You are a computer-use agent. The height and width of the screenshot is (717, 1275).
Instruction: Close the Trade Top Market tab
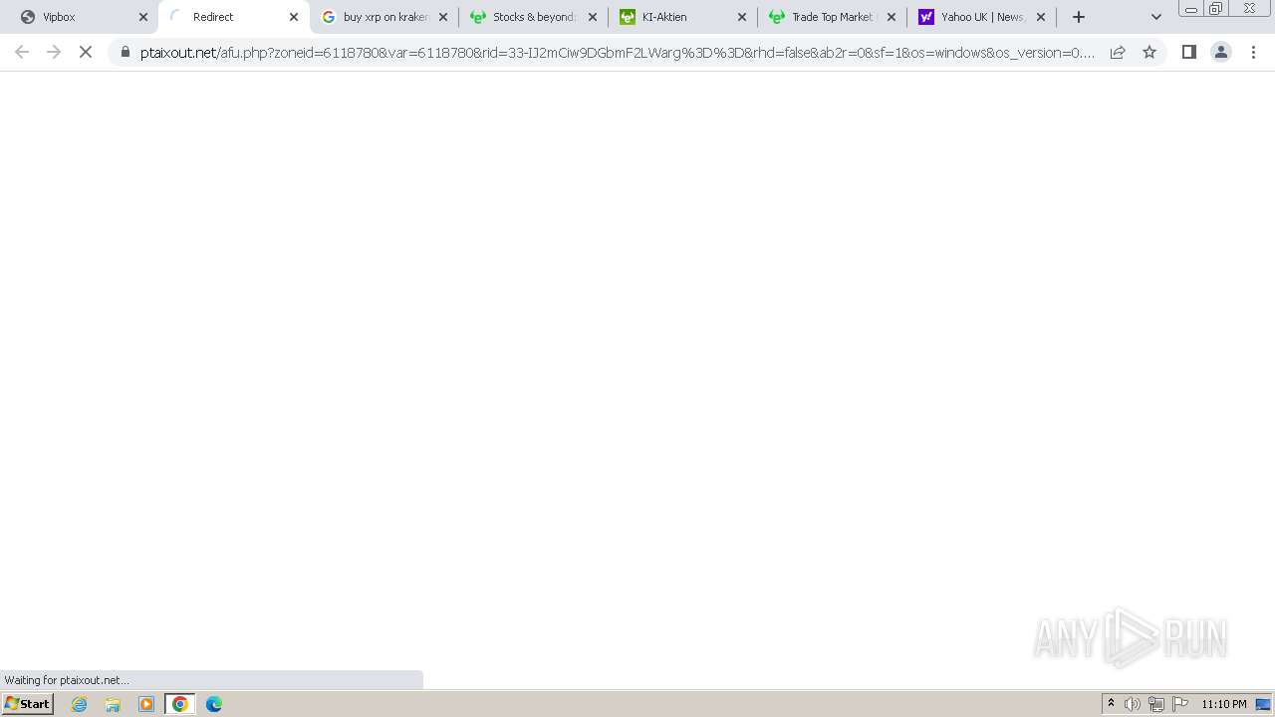tap(892, 17)
